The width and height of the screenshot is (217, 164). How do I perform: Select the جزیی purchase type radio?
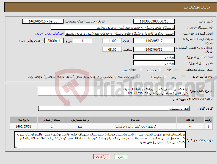coord(183,77)
